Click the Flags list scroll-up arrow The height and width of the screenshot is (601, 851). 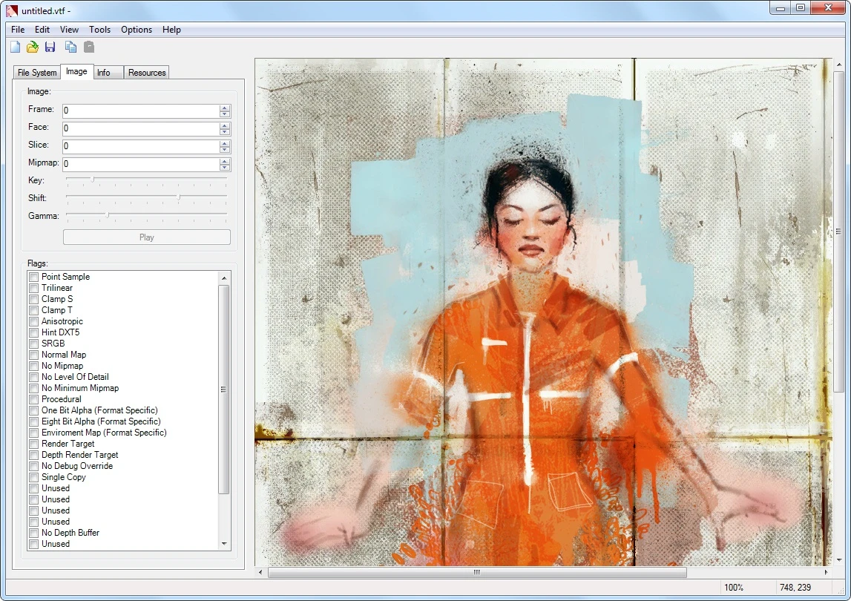click(224, 278)
